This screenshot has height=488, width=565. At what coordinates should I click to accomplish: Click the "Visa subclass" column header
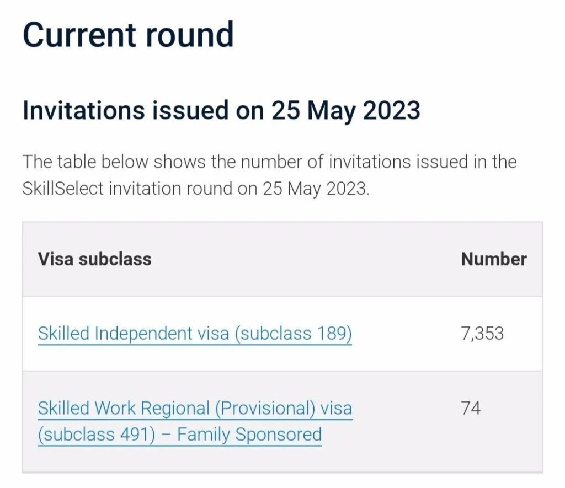94,259
